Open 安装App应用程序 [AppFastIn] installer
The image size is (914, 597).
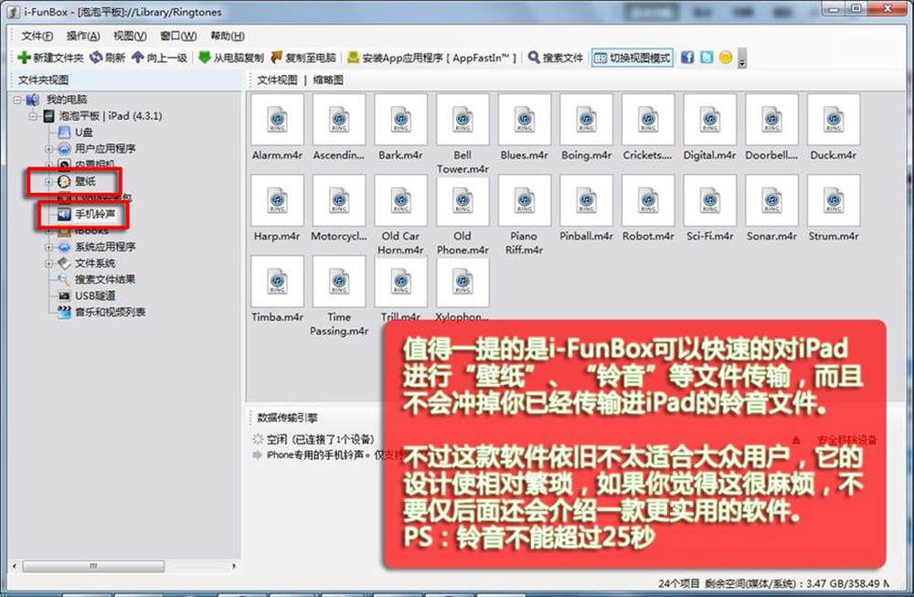(x=431, y=58)
